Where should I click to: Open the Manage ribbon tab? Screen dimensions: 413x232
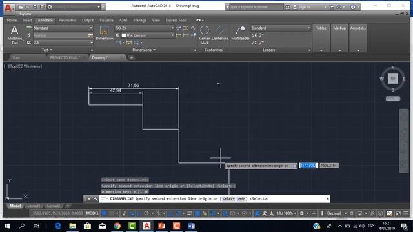(139, 20)
